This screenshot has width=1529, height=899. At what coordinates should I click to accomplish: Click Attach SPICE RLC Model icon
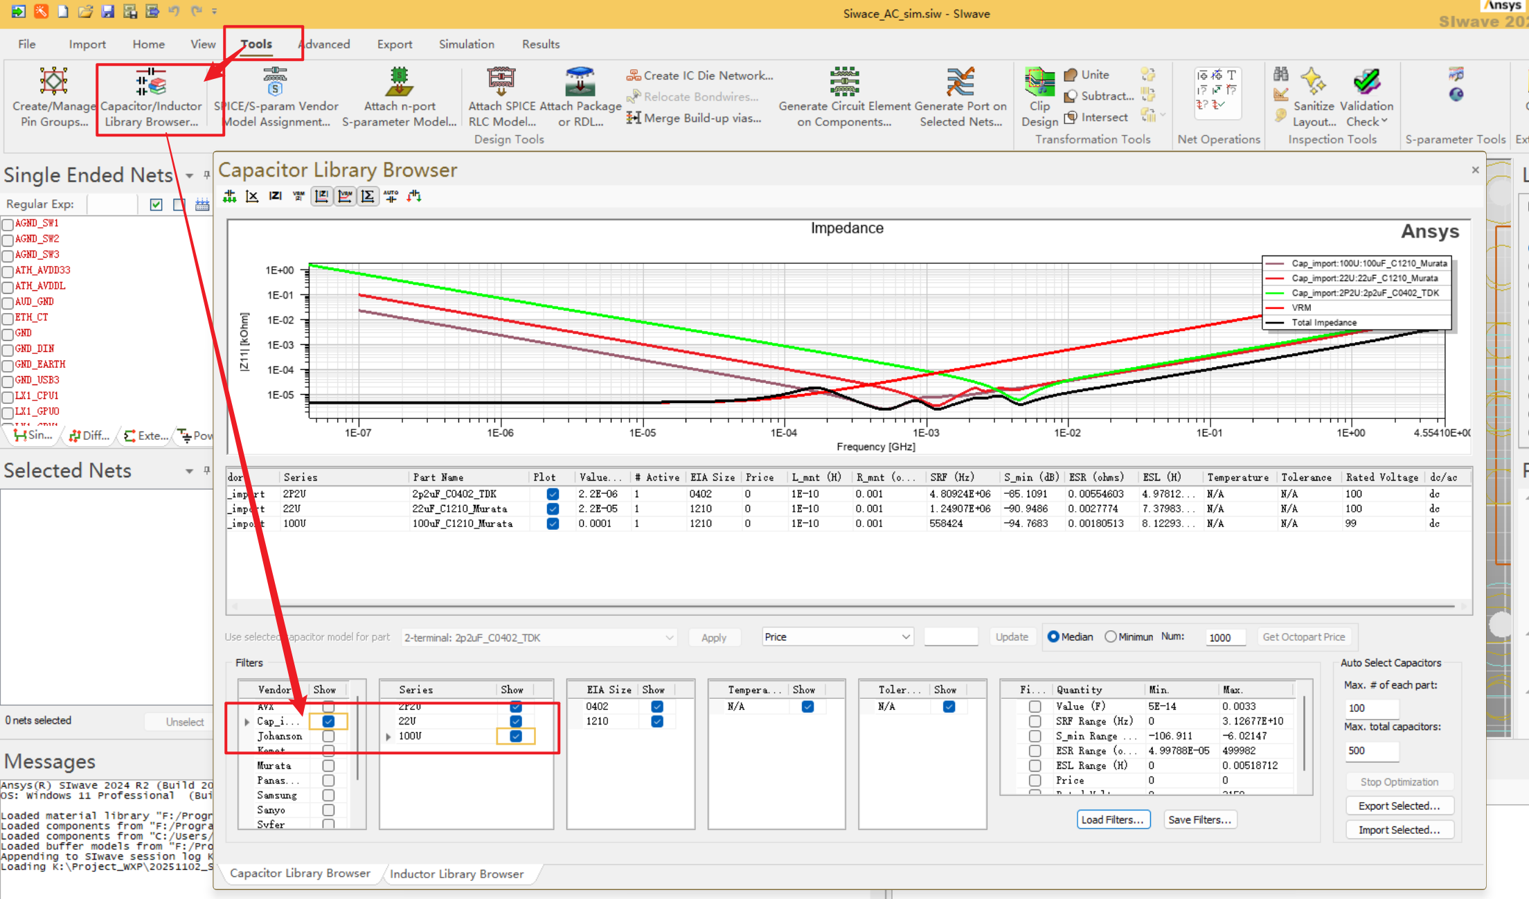pos(501,82)
